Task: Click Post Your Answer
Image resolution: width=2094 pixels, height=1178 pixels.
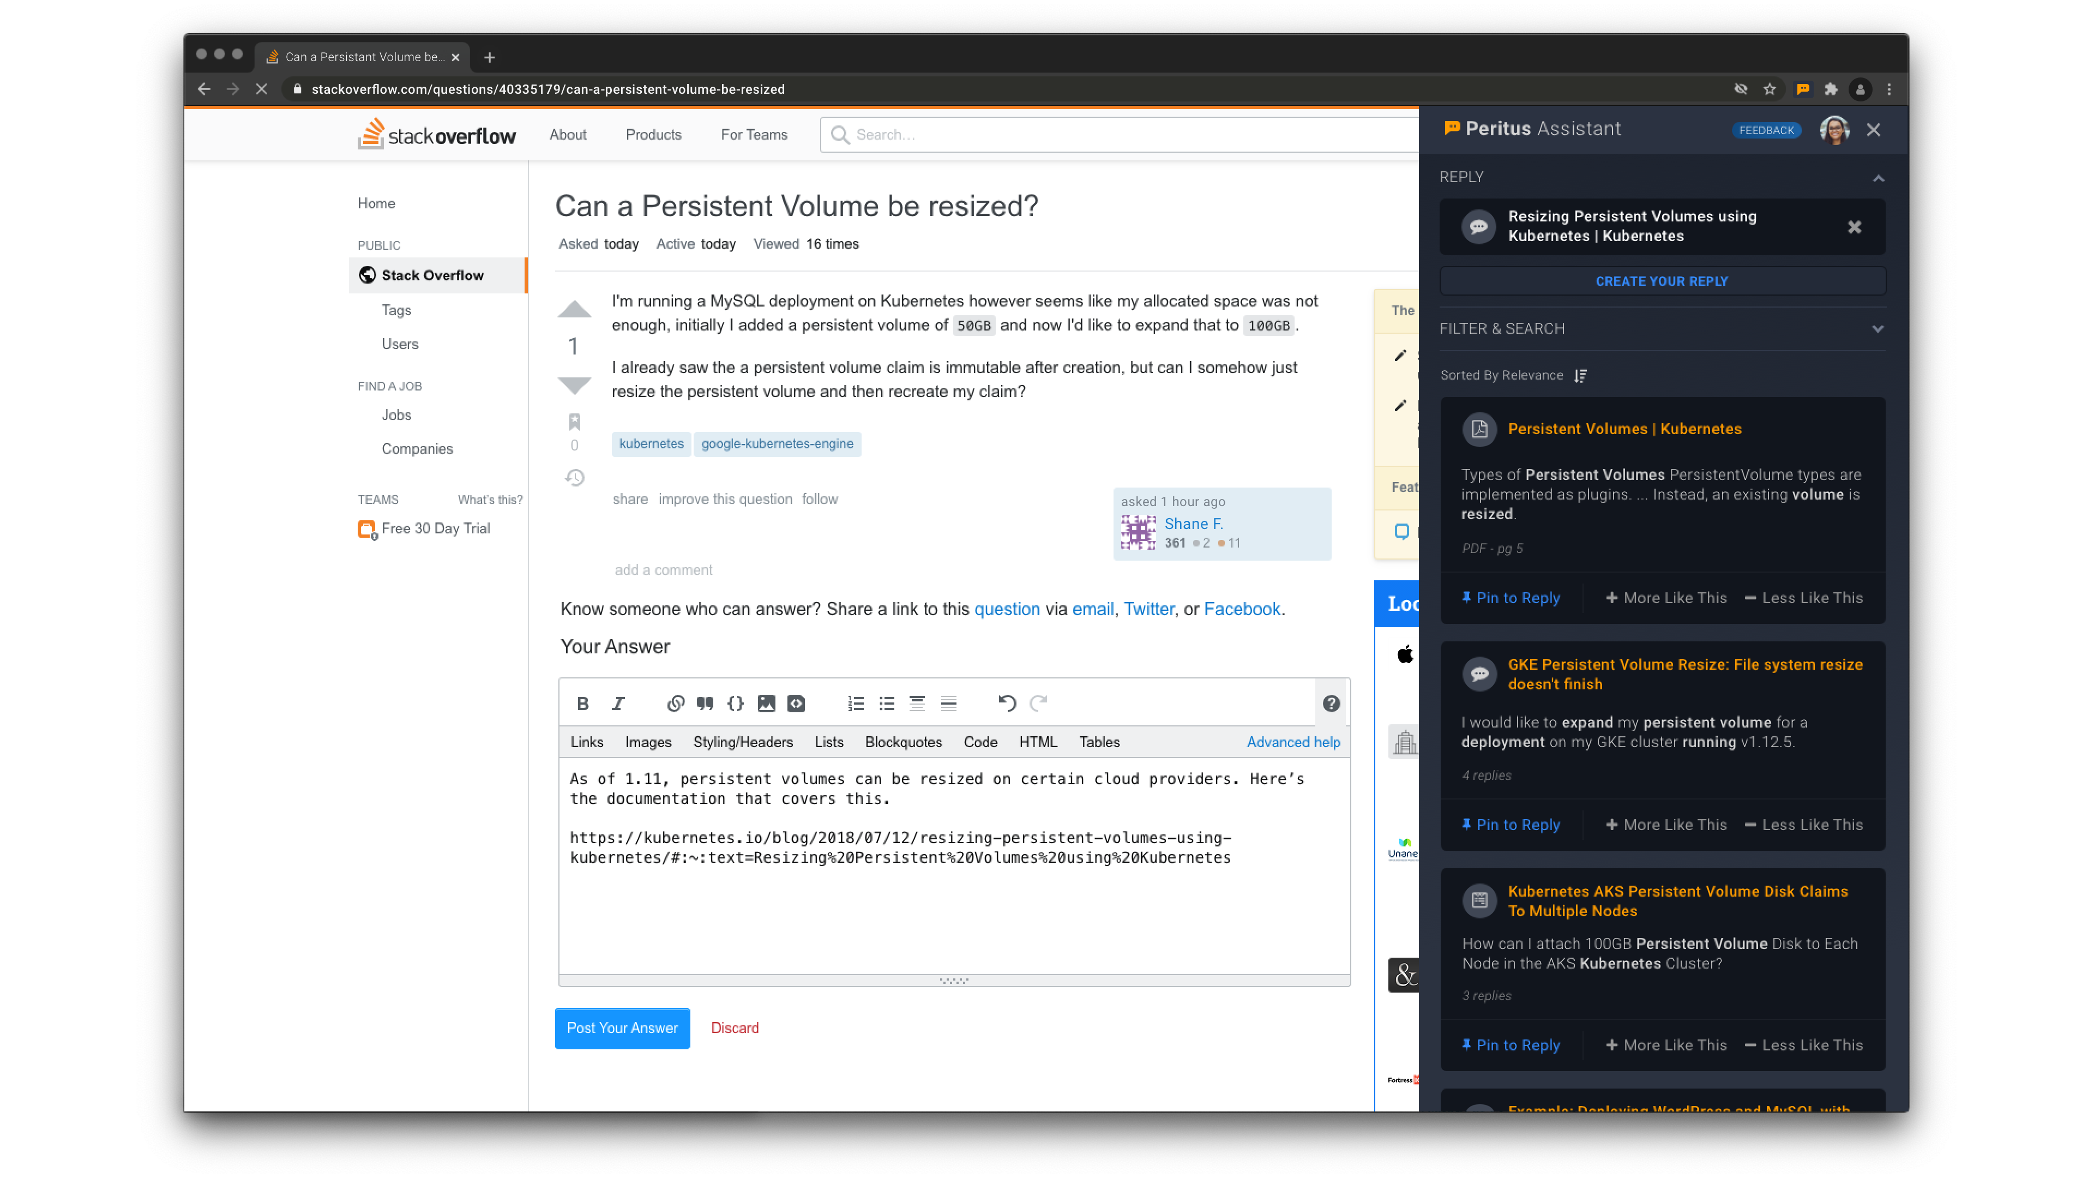Action: tap(622, 1027)
